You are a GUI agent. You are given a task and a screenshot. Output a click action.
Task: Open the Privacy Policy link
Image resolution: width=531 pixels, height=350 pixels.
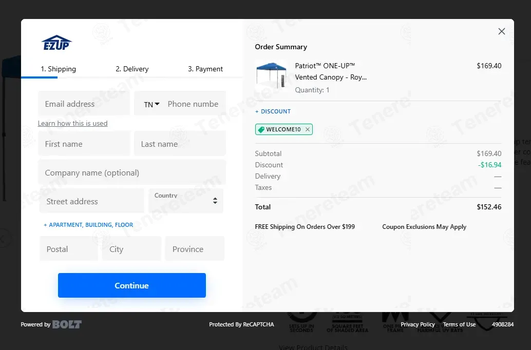tap(418, 324)
